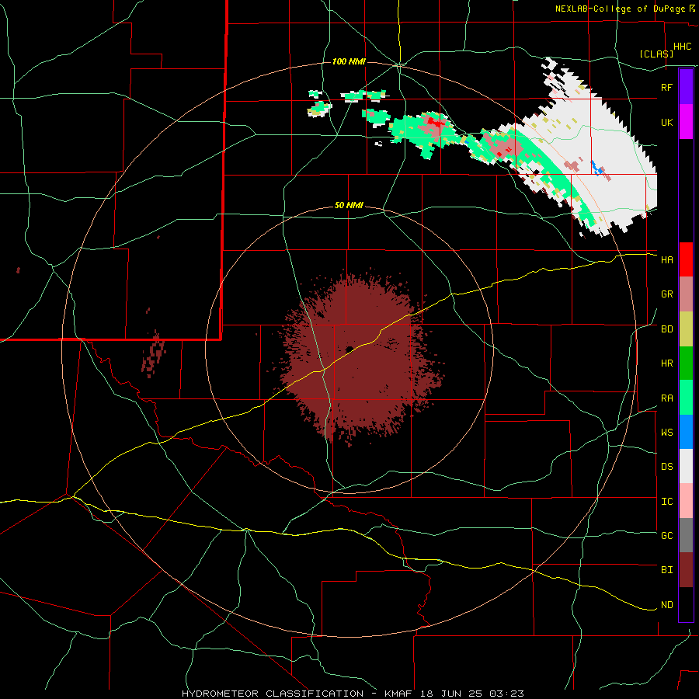Click the black radar site dot at map center
Screen dimensions: 699x699
(x=349, y=349)
